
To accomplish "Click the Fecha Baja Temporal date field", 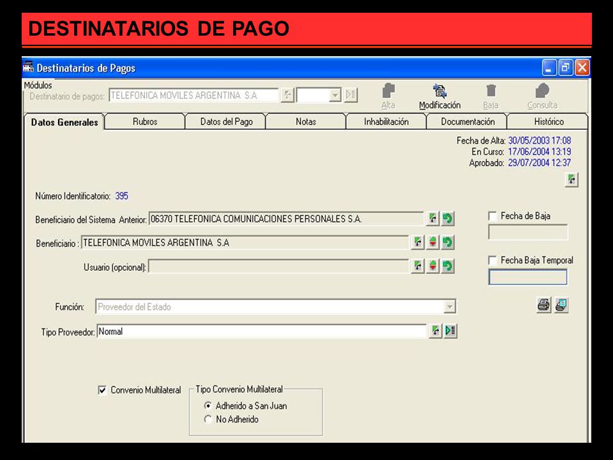I will coord(528,277).
